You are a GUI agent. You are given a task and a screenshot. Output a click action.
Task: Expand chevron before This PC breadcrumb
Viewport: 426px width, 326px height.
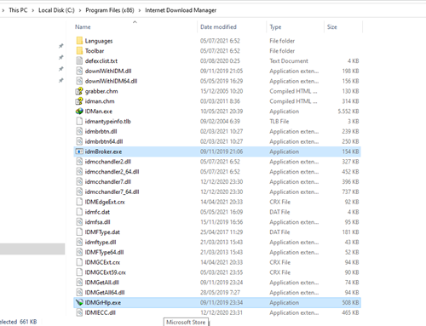pyautogui.click(x=3, y=10)
